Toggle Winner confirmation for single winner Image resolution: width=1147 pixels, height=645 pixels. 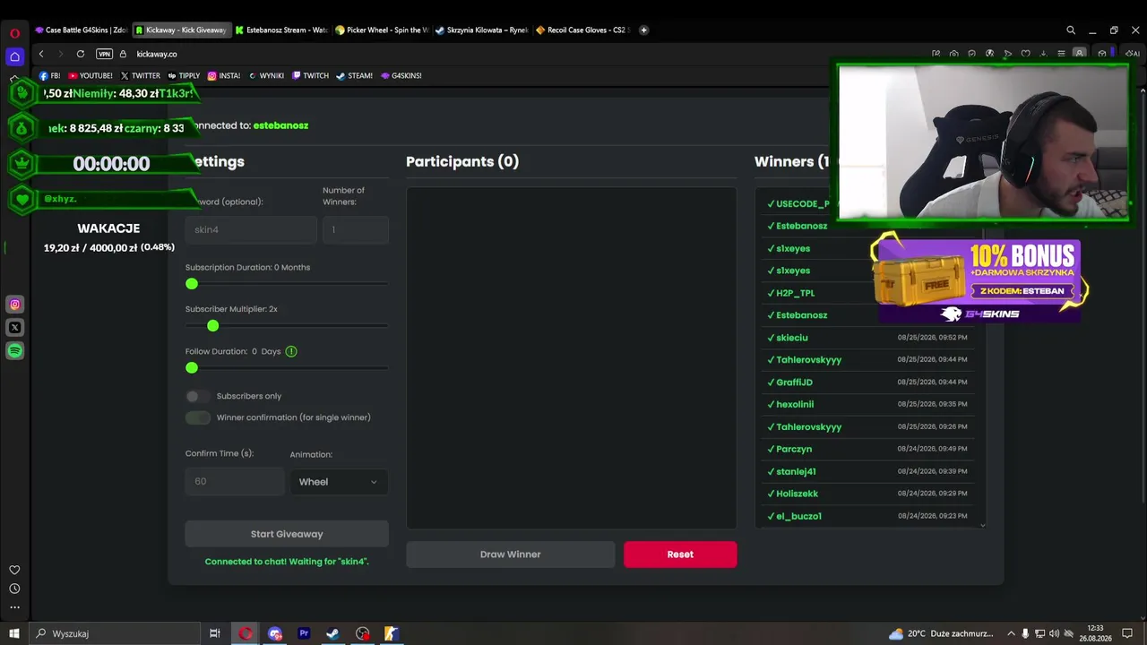tap(197, 417)
